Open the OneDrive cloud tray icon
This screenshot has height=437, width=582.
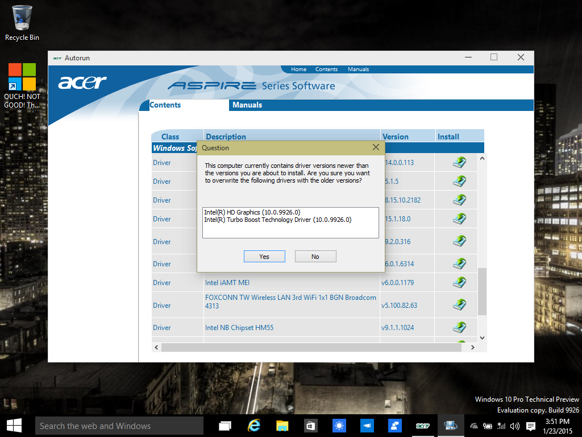474,426
